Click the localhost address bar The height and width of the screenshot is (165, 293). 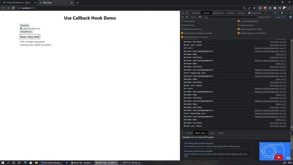[129, 8]
